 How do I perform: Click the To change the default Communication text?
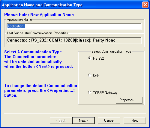click(x=40, y=86)
